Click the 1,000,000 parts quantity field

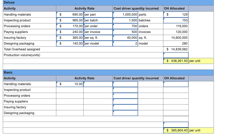tap(125, 15)
